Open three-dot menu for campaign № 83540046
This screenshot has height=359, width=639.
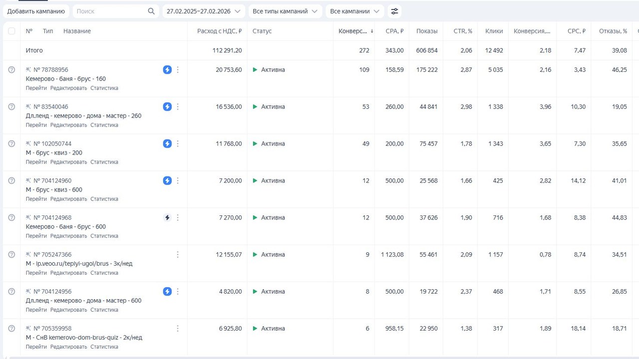click(178, 107)
